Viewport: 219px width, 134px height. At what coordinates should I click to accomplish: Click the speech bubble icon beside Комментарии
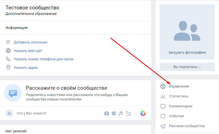point(163,106)
